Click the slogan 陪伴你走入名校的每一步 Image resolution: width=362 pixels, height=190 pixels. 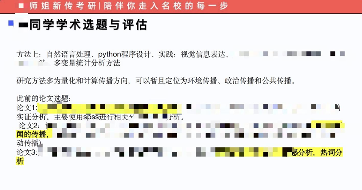click(166, 6)
